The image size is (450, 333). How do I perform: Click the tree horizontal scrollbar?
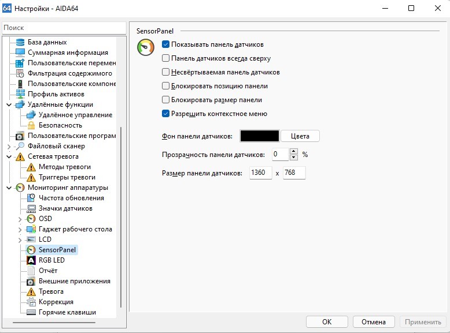point(54,323)
